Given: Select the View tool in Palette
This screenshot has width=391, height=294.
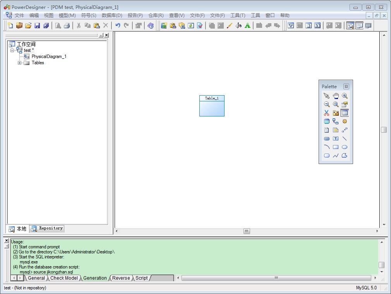Looking at the screenshot, I should click(326, 121).
